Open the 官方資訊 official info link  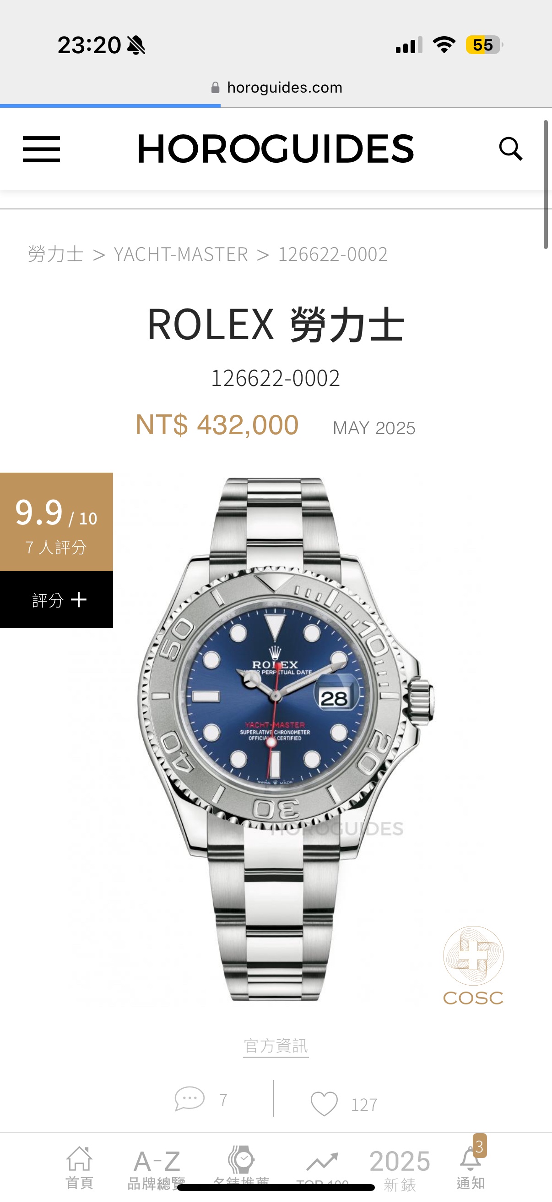pyautogui.click(x=276, y=1046)
